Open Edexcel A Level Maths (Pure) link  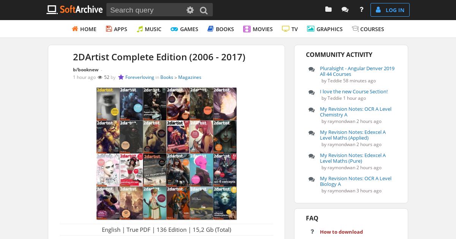click(x=353, y=158)
